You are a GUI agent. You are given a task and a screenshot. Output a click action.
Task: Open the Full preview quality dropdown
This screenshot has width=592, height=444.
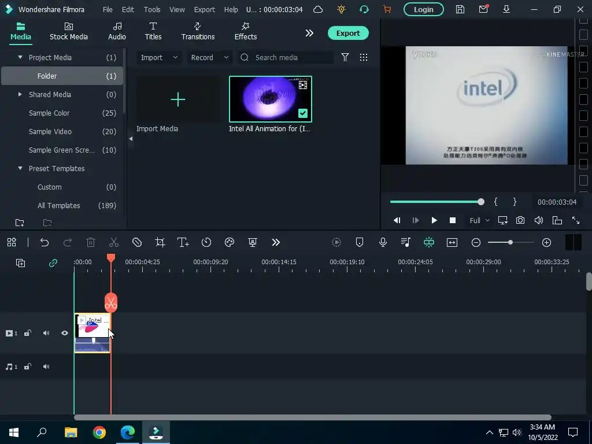tap(479, 220)
